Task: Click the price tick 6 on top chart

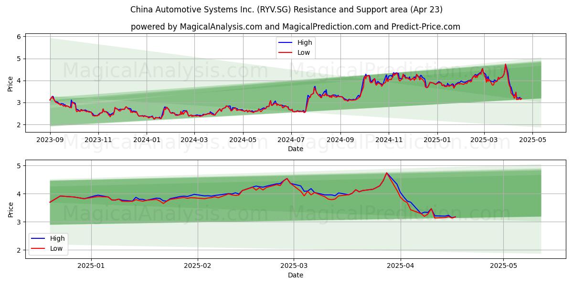Action: (x=18, y=37)
